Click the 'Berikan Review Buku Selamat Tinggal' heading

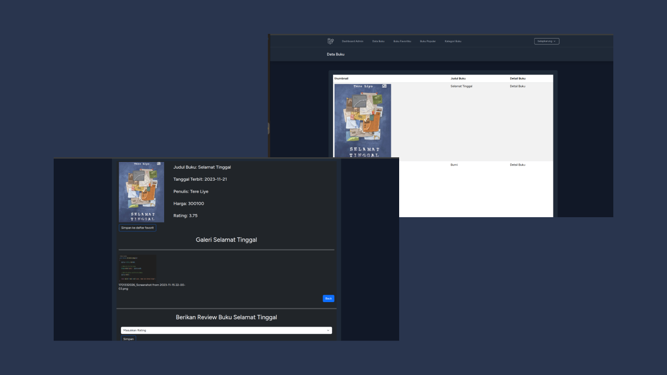click(226, 317)
